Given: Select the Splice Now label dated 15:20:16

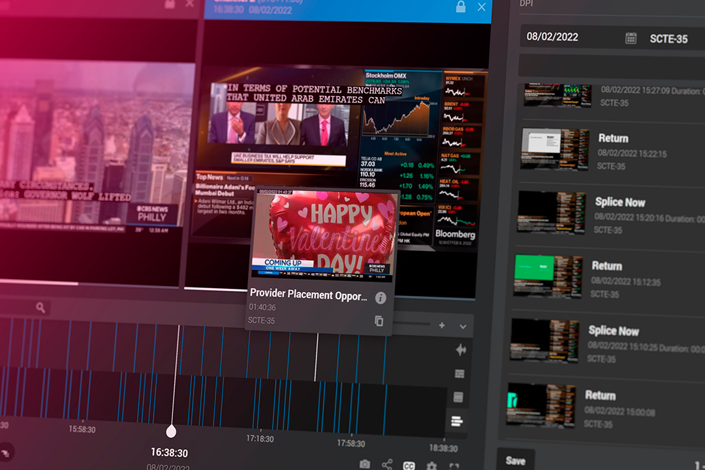Looking at the screenshot, I should pyautogui.click(x=620, y=202).
